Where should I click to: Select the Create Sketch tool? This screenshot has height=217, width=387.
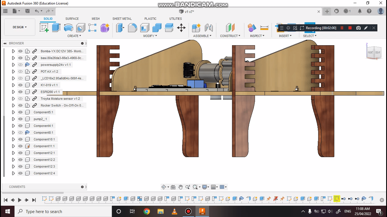coord(44,27)
